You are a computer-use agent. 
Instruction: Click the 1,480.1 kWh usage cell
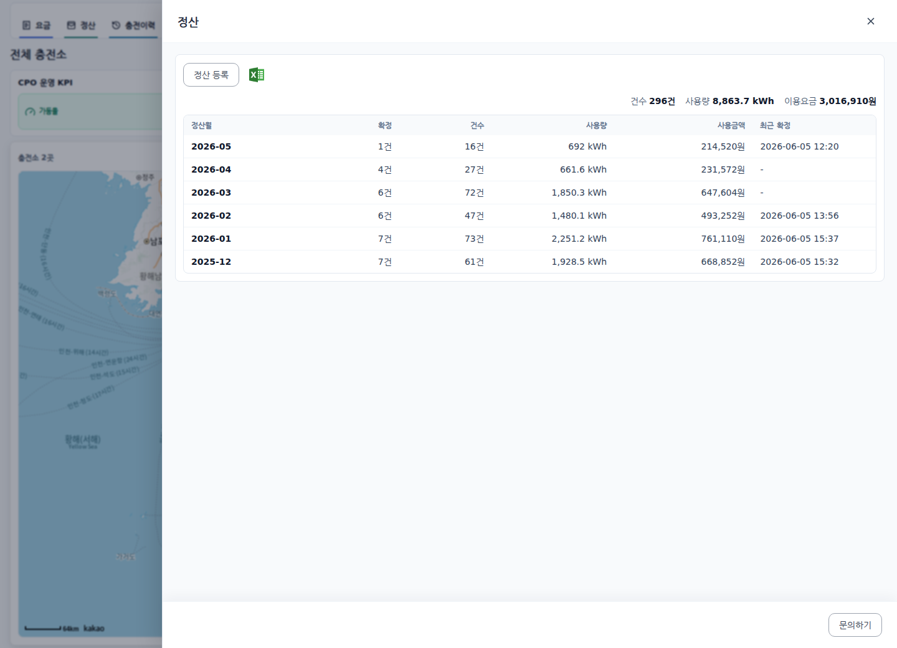point(579,216)
